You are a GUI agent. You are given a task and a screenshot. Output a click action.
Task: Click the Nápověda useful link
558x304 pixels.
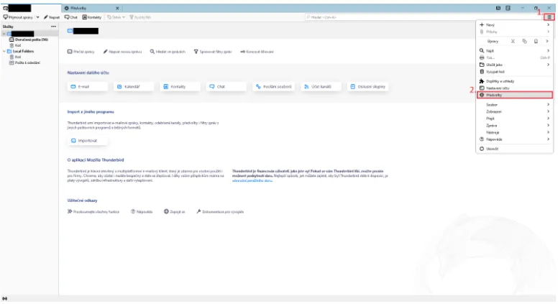pos(142,211)
